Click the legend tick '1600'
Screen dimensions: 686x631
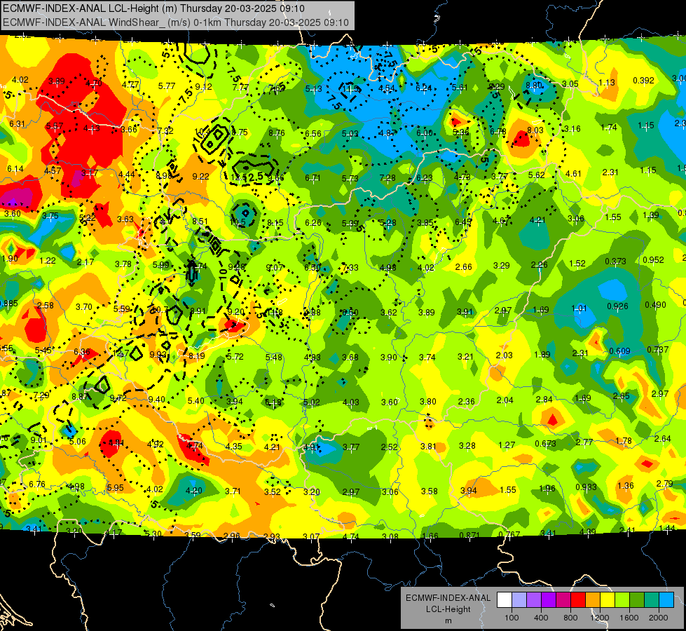(x=629, y=618)
